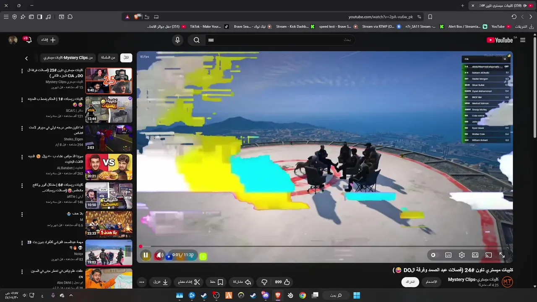
Task: Open options for the 23:33 video
Action: (22, 214)
